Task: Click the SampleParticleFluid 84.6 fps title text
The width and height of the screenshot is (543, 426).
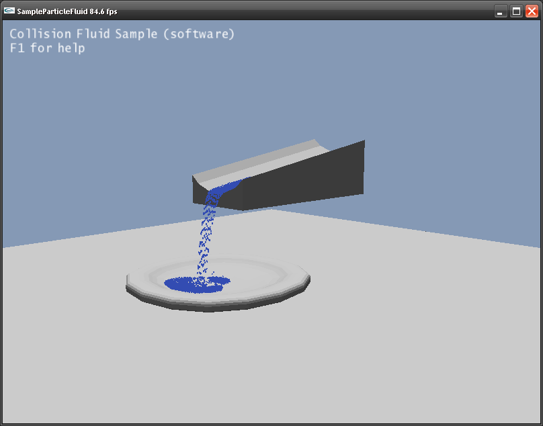Action: (x=67, y=11)
